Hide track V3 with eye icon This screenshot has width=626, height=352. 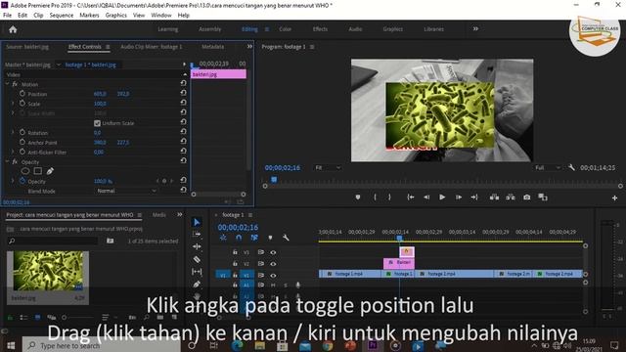[273, 252]
